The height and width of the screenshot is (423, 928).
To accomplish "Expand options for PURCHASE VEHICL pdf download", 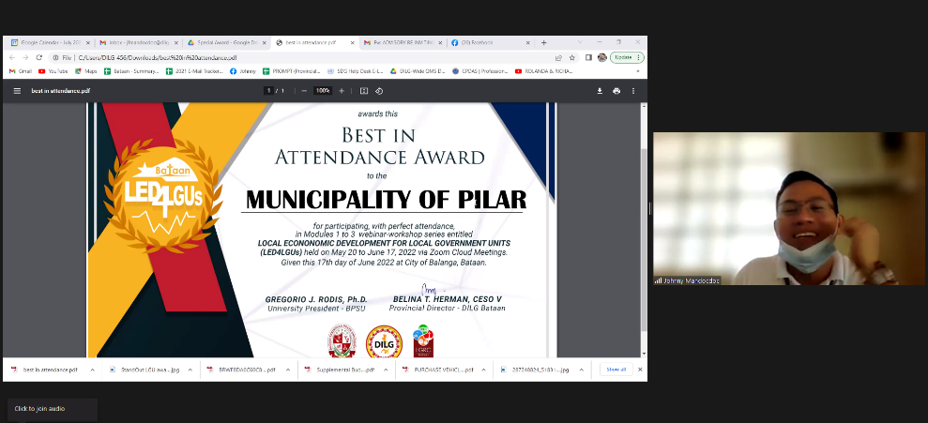I will click(483, 370).
